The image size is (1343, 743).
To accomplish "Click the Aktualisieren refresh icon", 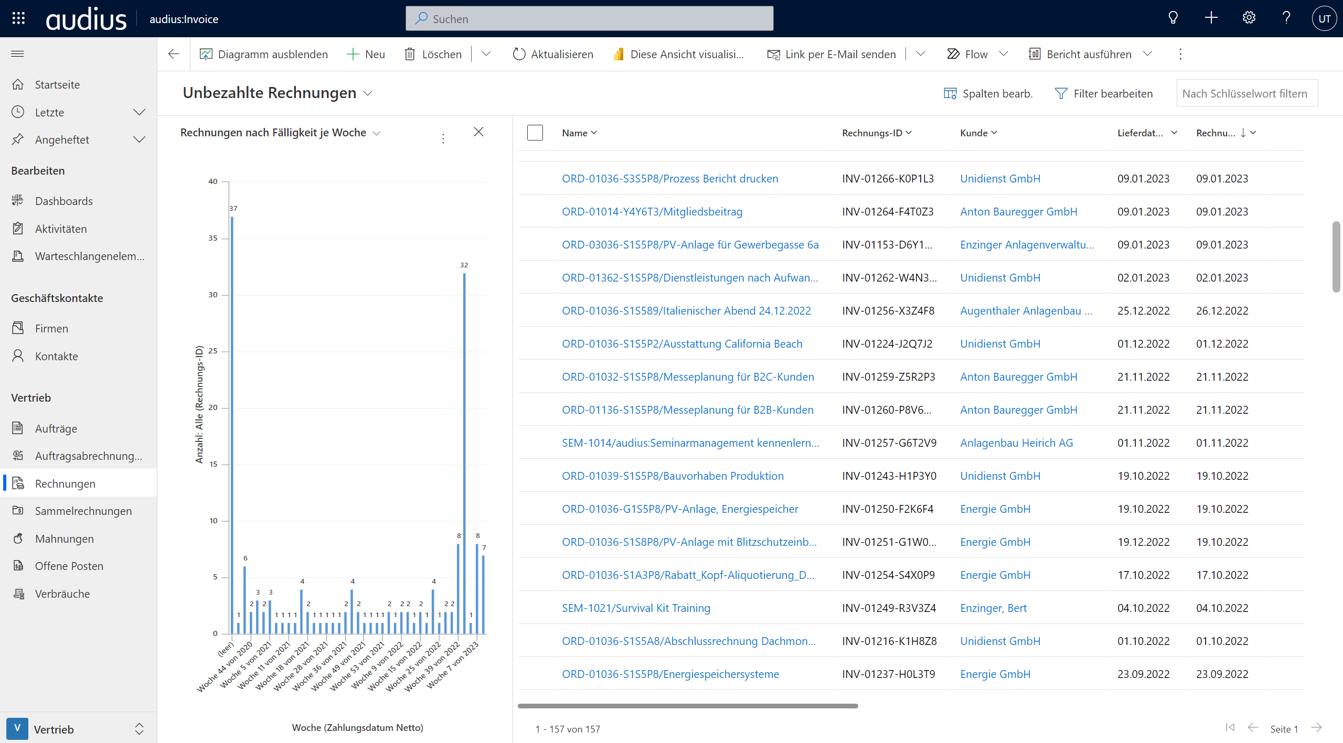I will [518, 54].
